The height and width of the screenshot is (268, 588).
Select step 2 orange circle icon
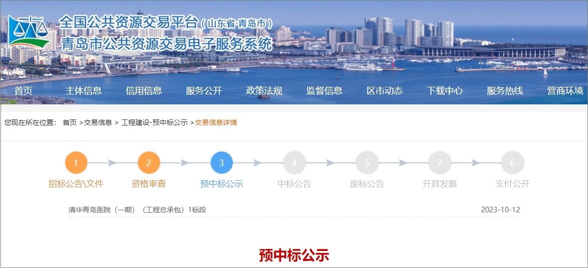click(x=149, y=163)
